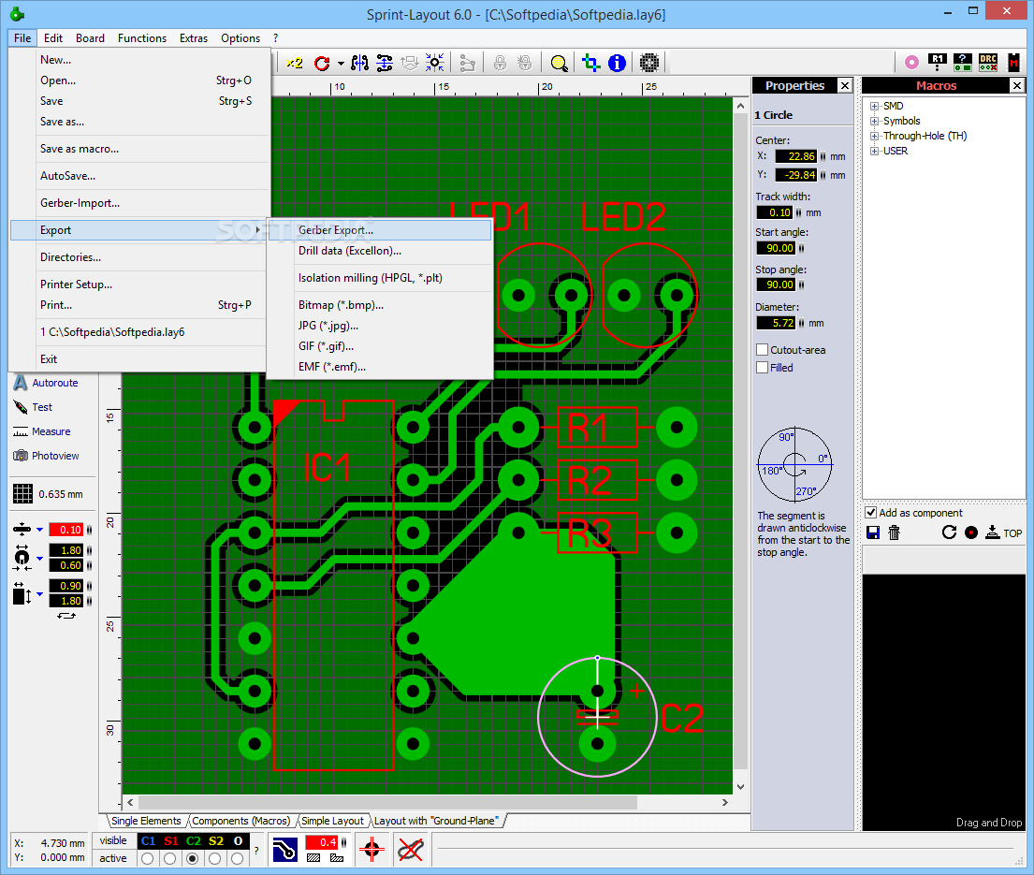Click the pad size icon
1034x875 pixels.
(22, 558)
